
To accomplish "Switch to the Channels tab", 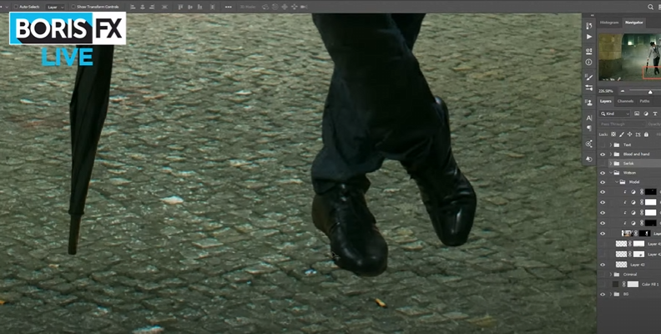I will (x=626, y=101).
